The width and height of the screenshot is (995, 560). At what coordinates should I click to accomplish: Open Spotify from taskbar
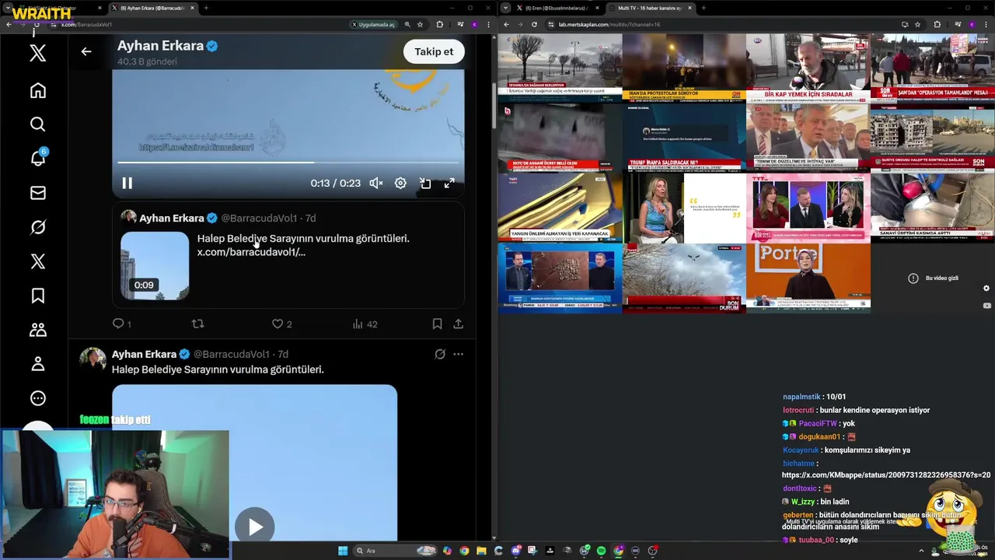[601, 551]
